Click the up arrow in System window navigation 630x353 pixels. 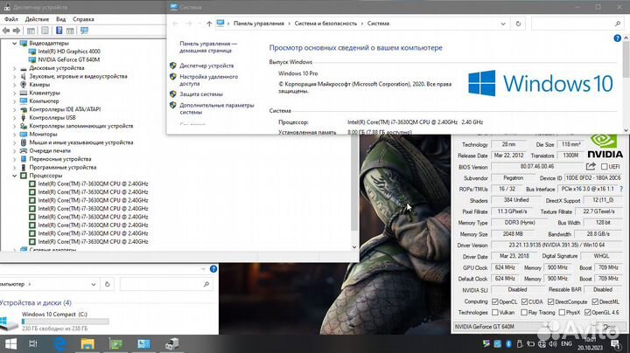[x=208, y=24]
